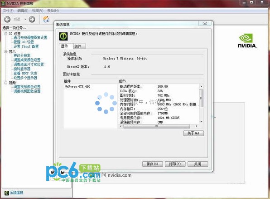Viewport: 270px width, 199px height.
Task: Switch to the 组件 tab
Action: point(79,46)
